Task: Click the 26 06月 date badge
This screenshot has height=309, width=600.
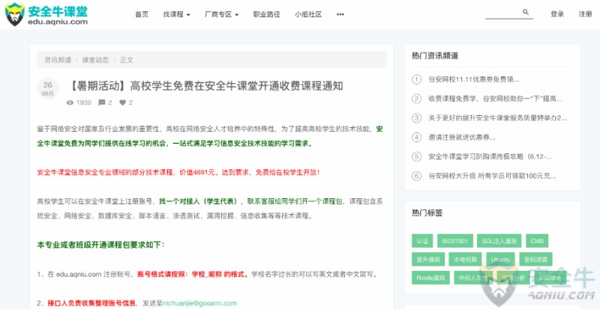Action: click(x=48, y=89)
